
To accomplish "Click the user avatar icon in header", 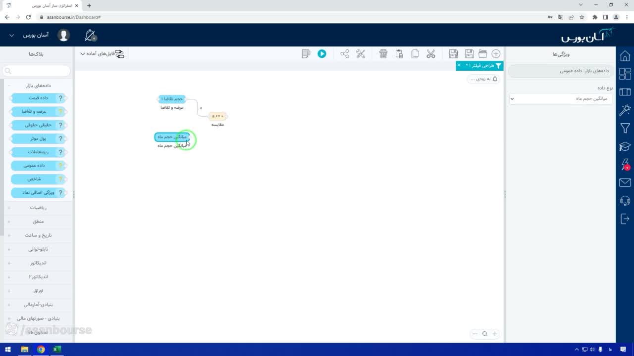I will (63, 35).
